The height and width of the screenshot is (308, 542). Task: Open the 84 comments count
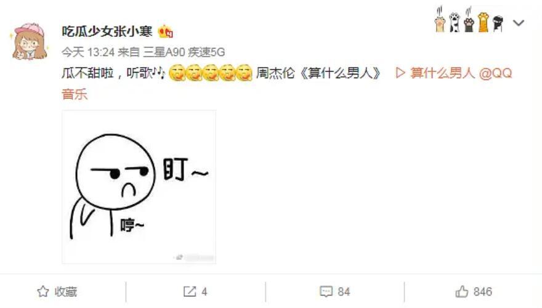coord(344,292)
